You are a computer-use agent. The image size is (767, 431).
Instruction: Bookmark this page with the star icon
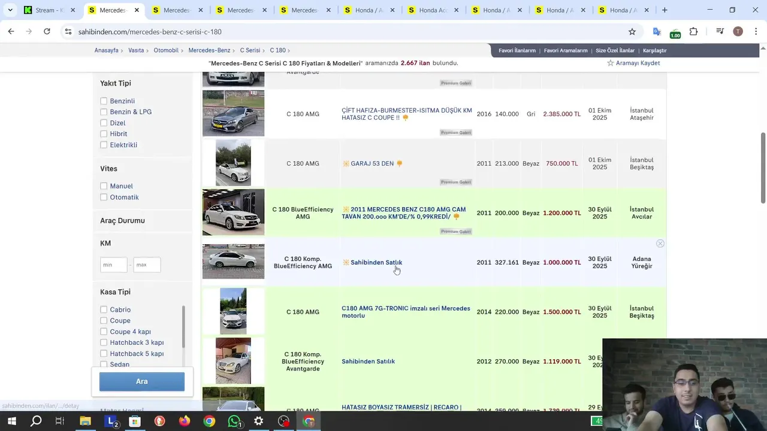coord(632,32)
